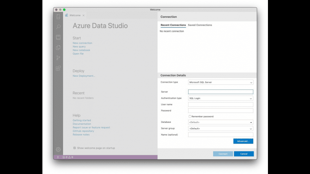
Task: Open the Explorer files icon
Action: 58,48
